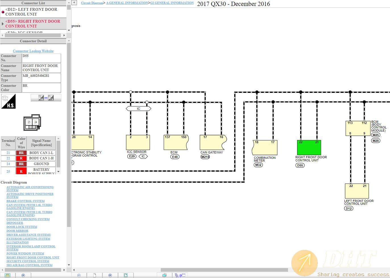Click the M28 BCM connector label

pyautogui.click(x=376, y=141)
